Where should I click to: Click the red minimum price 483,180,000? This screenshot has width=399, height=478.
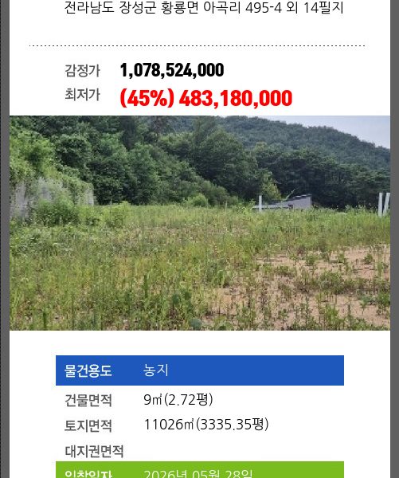236,98
